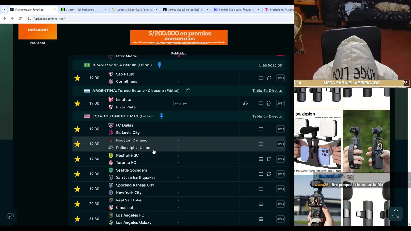Open the browser tab search chevron
Image resolution: width=411 pixels, height=231 pixels.
pos(4,10)
